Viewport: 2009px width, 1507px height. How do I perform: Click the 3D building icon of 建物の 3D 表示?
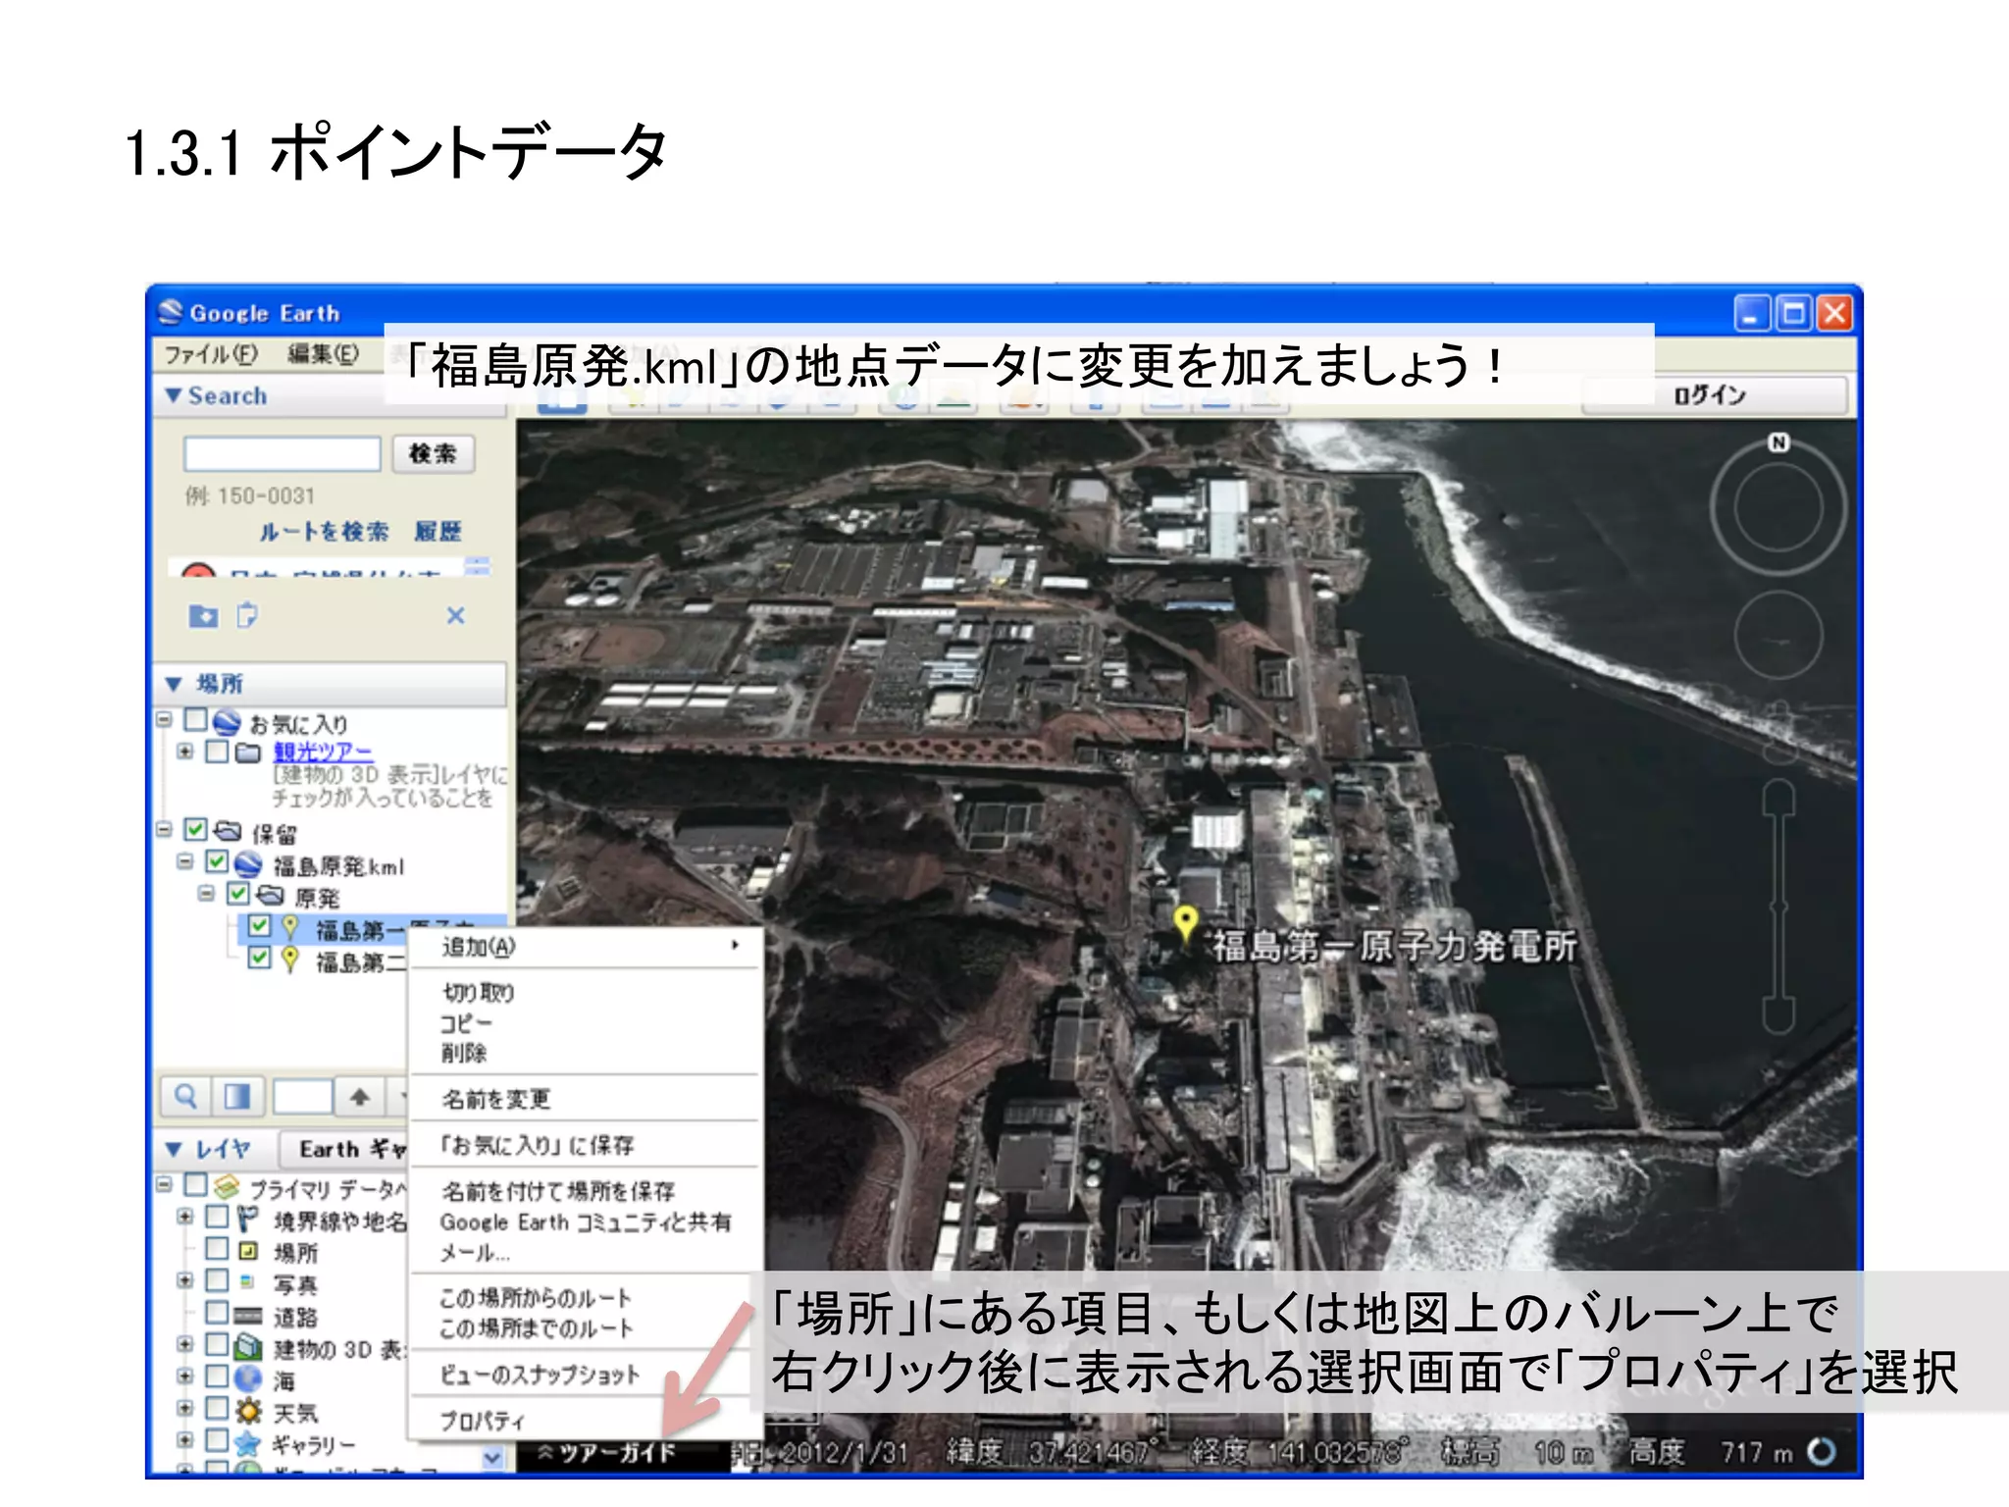coord(248,1347)
